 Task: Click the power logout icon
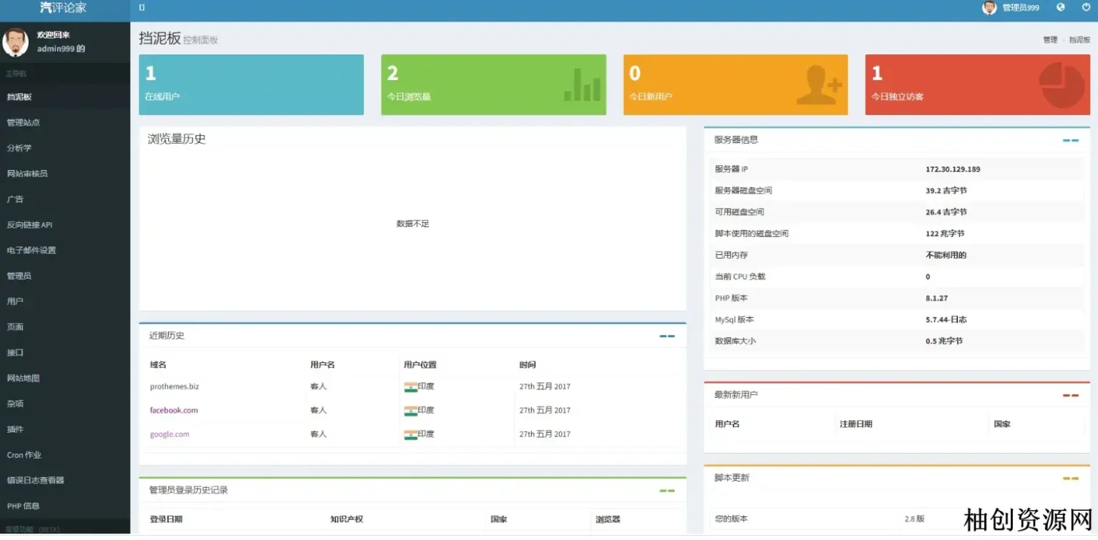tap(1086, 7)
